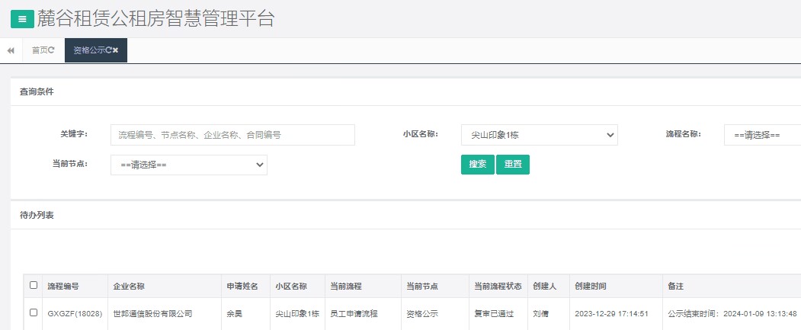This screenshot has width=801, height=330.
Task: Click the cell 世邦通信股份有限公司
Action: coord(152,314)
